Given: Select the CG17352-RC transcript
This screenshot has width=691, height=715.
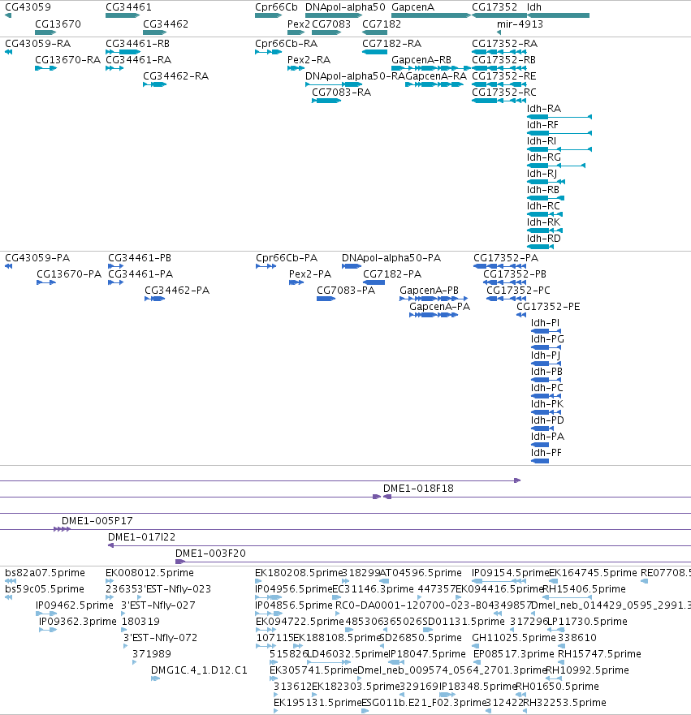Looking at the screenshot, I should pyautogui.click(x=499, y=101).
